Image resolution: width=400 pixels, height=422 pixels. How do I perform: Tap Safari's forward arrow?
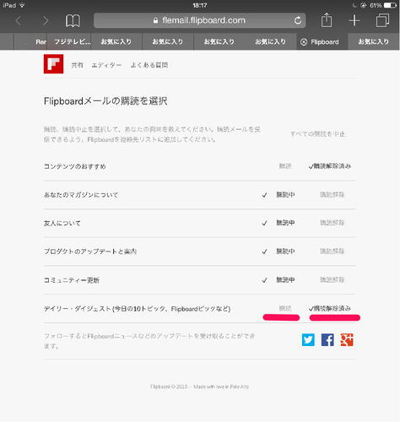(46, 20)
